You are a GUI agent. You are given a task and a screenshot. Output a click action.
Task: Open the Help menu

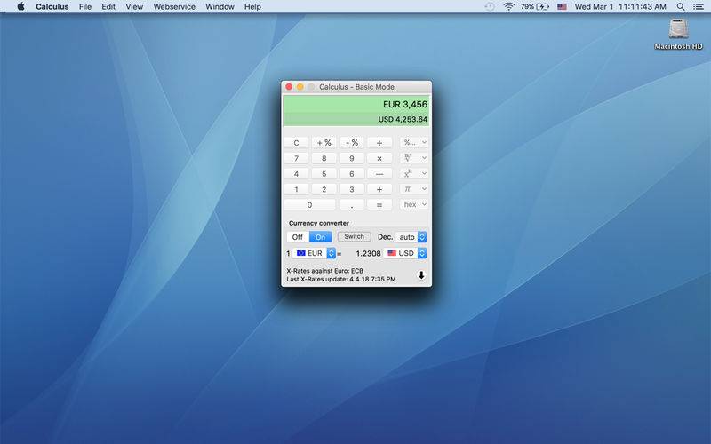point(252,7)
